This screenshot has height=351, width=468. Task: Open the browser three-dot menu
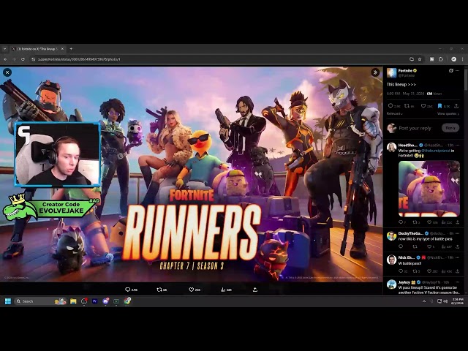tap(462, 59)
